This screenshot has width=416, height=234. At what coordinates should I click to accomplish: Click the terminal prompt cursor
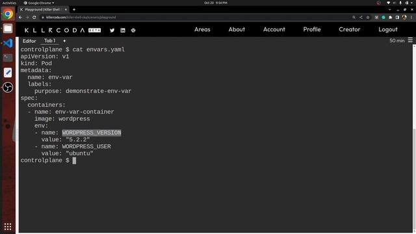point(74,161)
